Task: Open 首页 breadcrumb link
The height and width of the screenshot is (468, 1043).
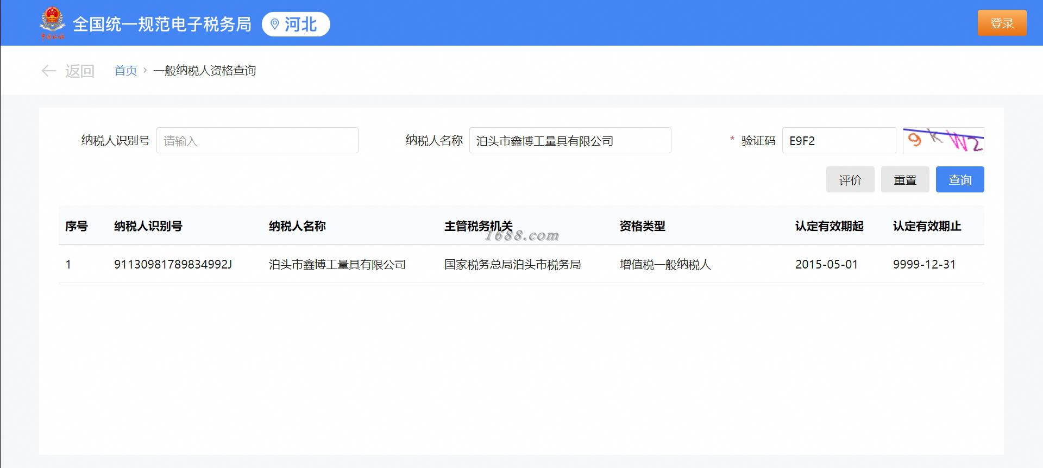Action: (125, 70)
